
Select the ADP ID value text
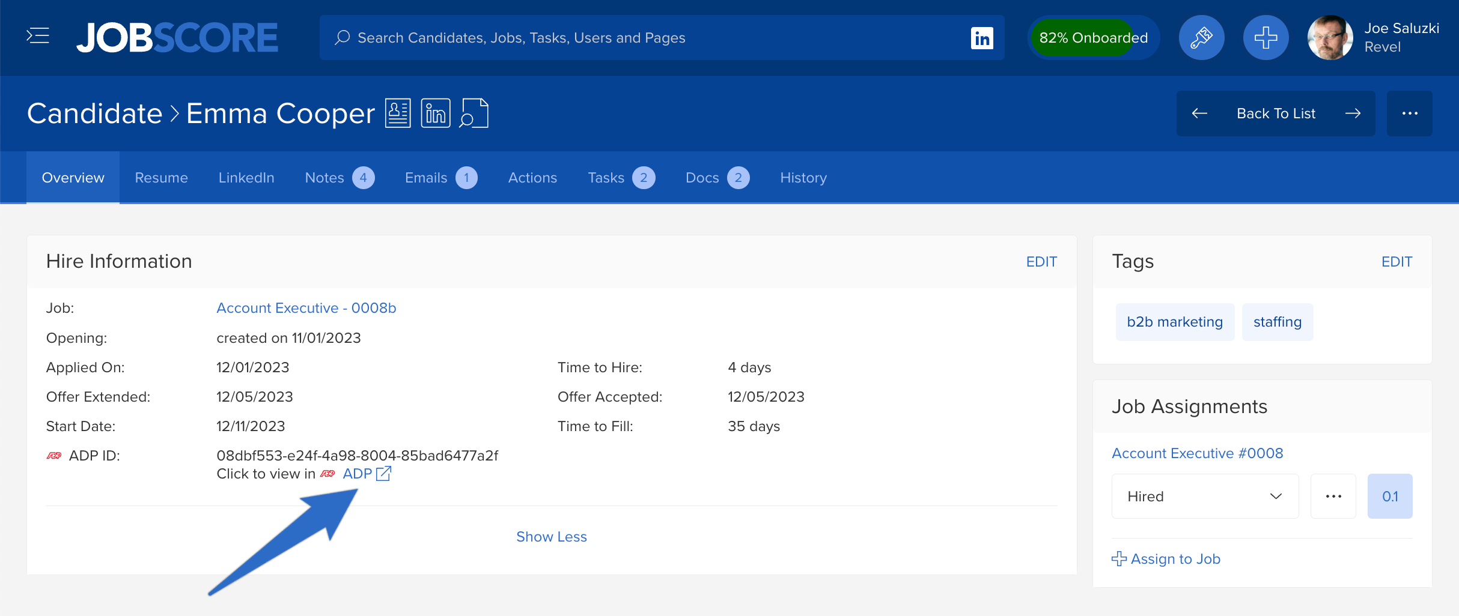(x=358, y=456)
